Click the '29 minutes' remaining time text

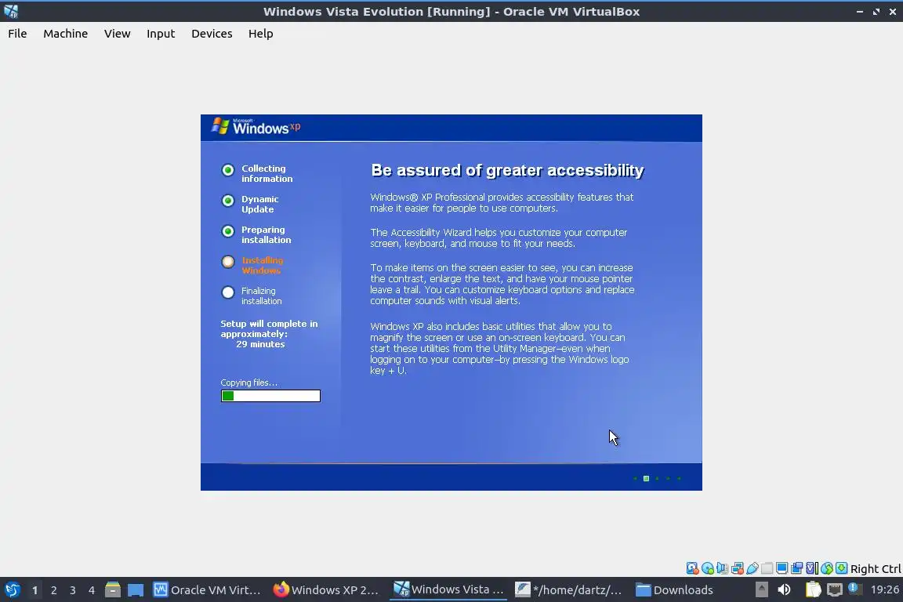click(260, 344)
